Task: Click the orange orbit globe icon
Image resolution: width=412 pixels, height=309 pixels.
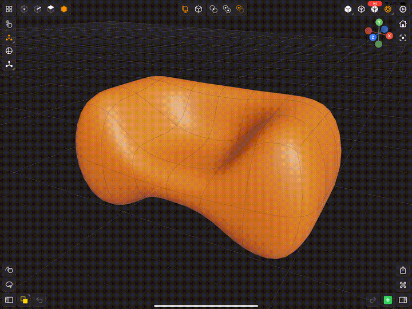Action: tap(185, 9)
